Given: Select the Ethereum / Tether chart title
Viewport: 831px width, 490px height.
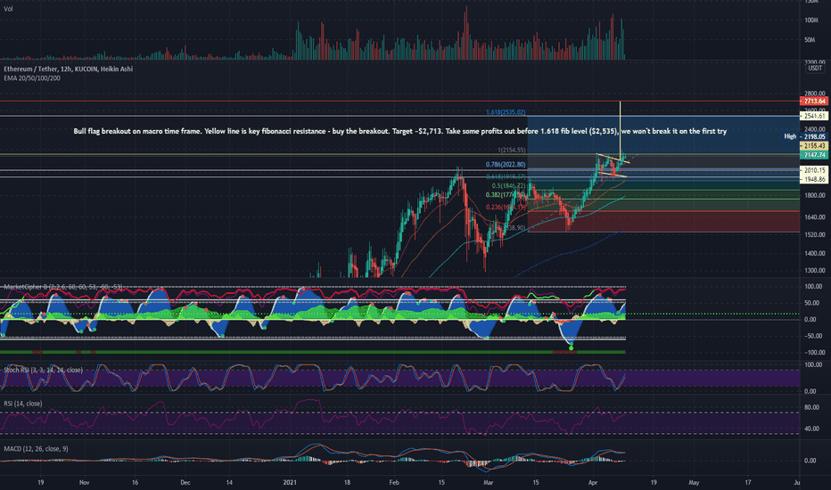Looking at the screenshot, I should click(69, 69).
